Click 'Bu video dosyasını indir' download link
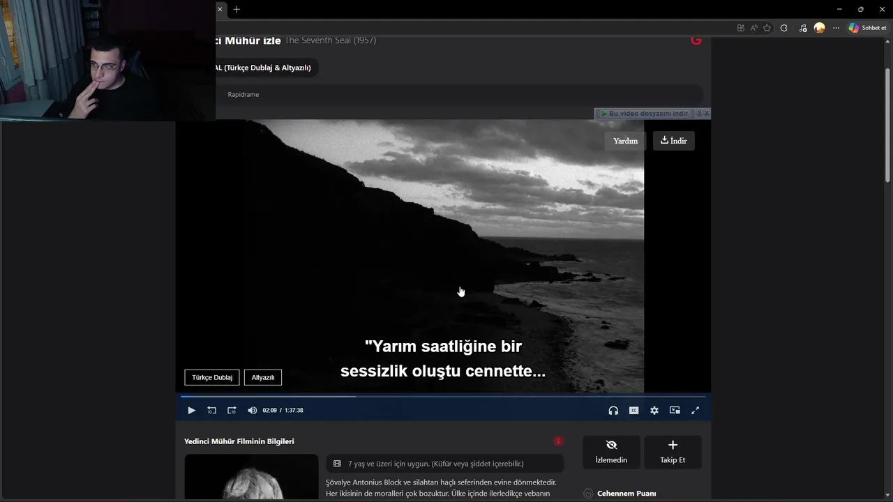 [645, 113]
